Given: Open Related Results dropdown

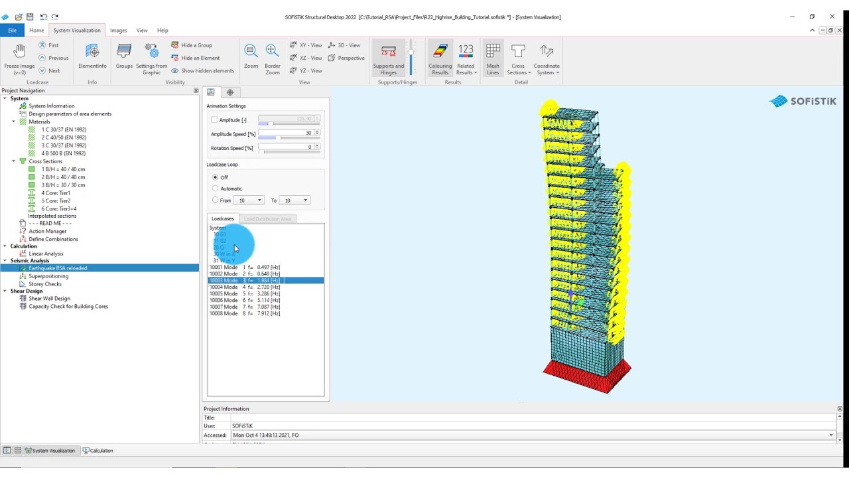Looking at the screenshot, I should point(466,58).
